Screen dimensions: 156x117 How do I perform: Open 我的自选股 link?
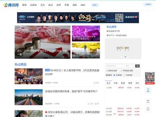coord(112,71)
